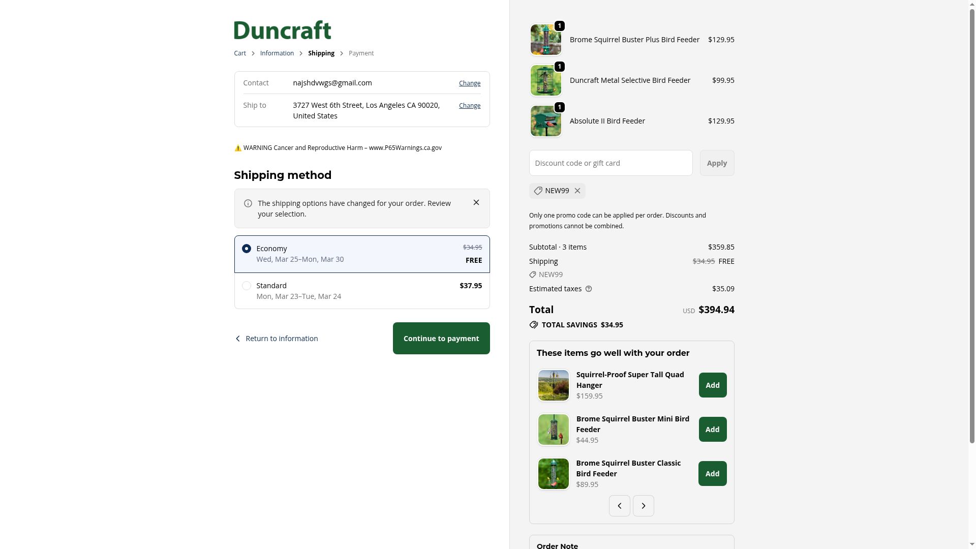Change the ship-to address

point(470,105)
